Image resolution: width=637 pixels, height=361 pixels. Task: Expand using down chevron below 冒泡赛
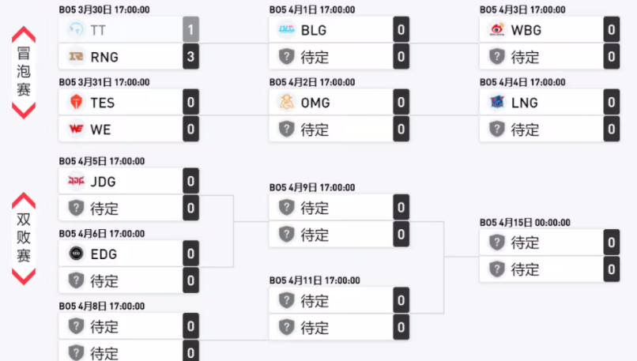[x=24, y=110]
